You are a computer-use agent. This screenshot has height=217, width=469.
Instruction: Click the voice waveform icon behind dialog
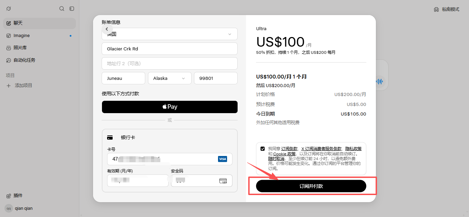[379, 82]
